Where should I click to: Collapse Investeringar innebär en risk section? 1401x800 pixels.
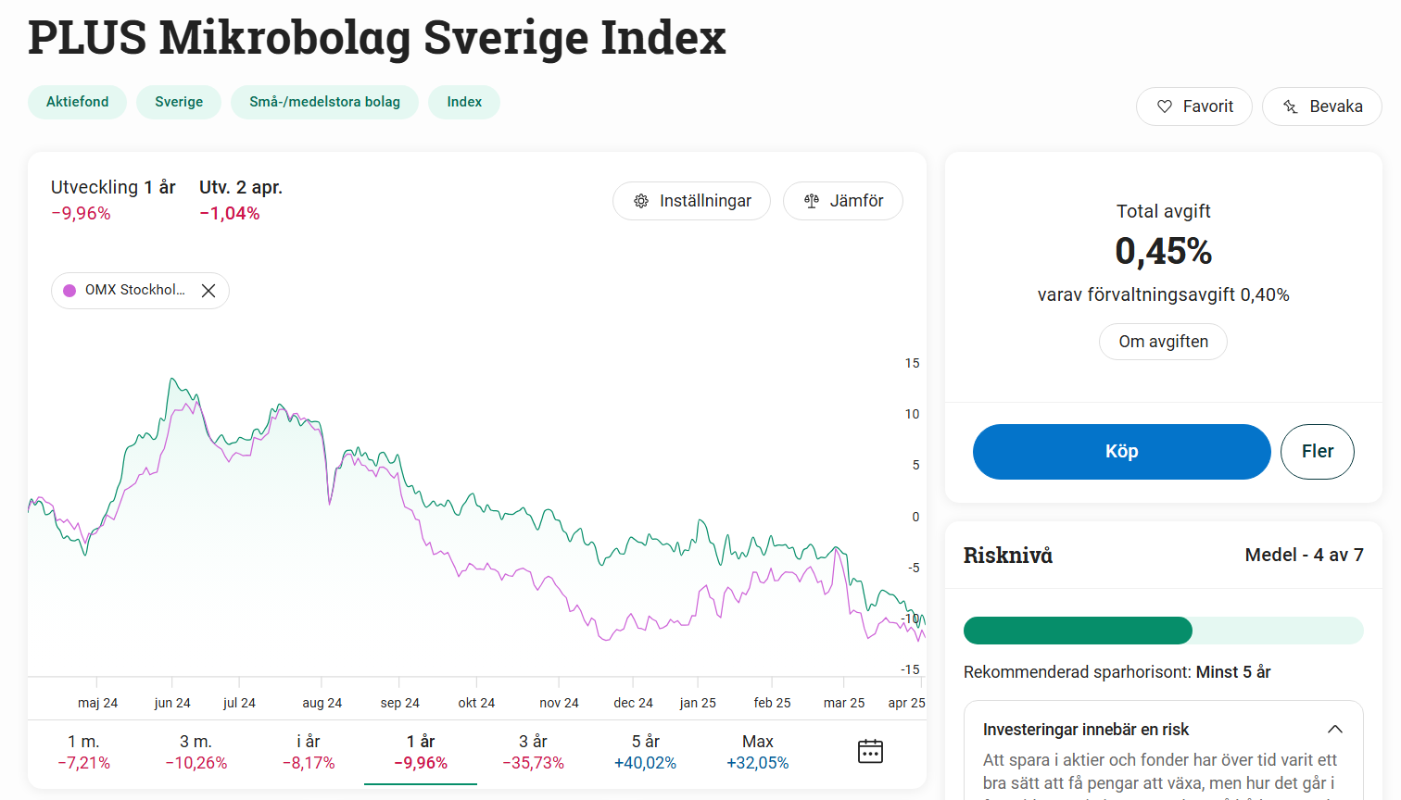(x=1335, y=730)
